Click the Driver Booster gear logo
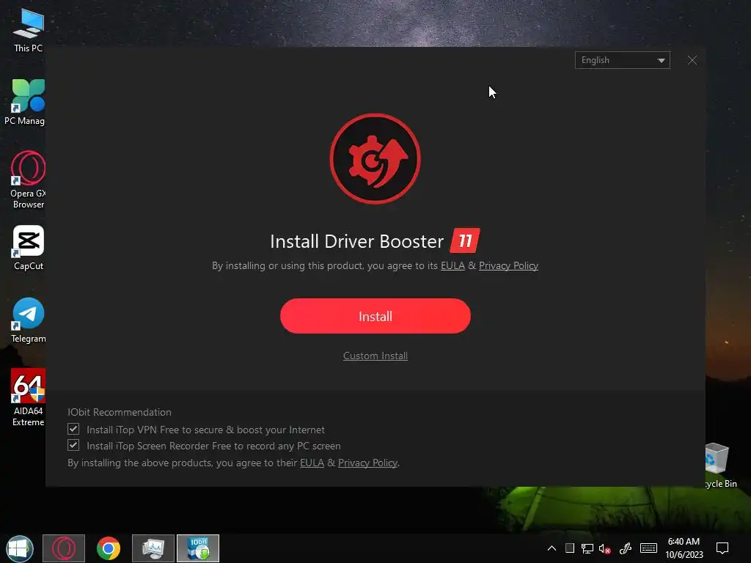Viewport: 751px width, 563px height. coord(375,158)
